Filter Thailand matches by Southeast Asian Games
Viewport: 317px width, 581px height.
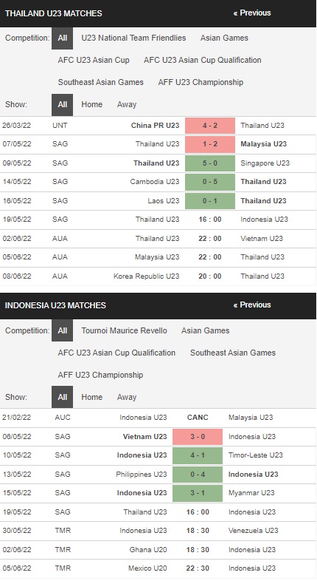coord(100,82)
